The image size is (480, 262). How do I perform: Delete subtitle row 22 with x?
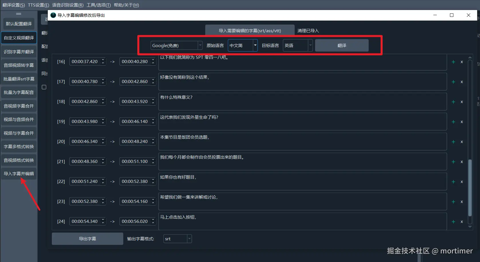461,182
